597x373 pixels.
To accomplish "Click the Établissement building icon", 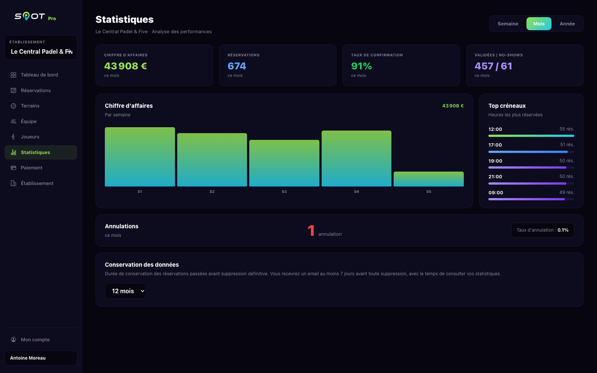I will pos(13,183).
